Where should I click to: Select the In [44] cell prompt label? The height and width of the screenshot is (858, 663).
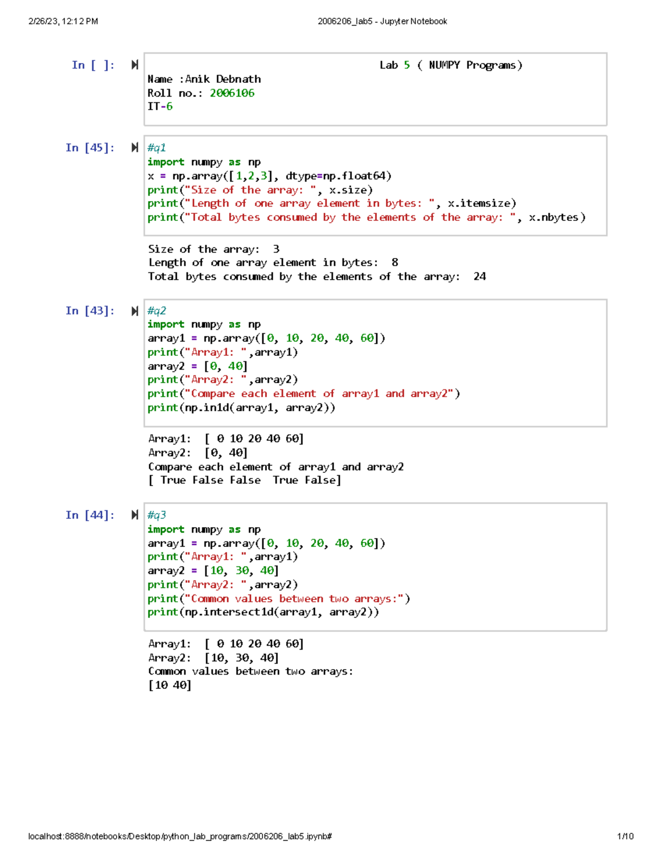tap(90, 515)
